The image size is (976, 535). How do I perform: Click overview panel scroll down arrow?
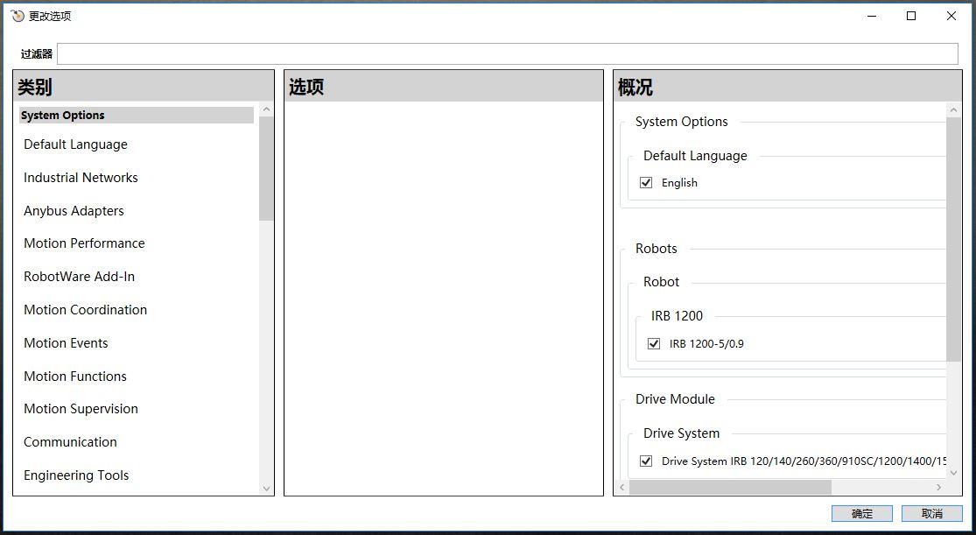[x=953, y=473]
